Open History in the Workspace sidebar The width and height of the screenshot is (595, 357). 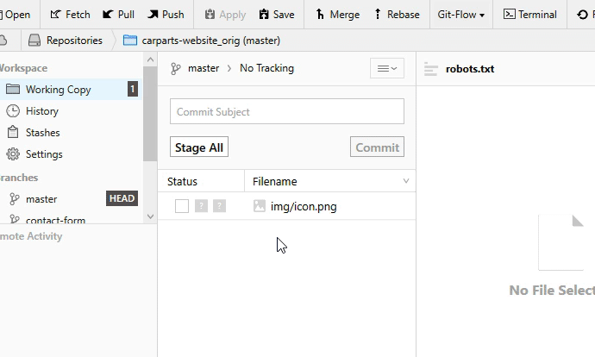tap(41, 111)
